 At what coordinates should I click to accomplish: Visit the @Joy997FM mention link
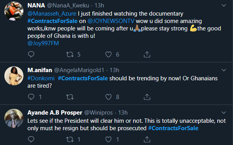tap(43, 43)
